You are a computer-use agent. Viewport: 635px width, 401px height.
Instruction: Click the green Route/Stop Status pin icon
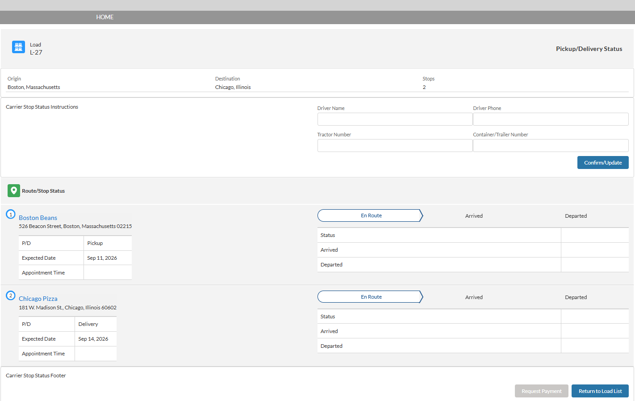pyautogui.click(x=14, y=191)
